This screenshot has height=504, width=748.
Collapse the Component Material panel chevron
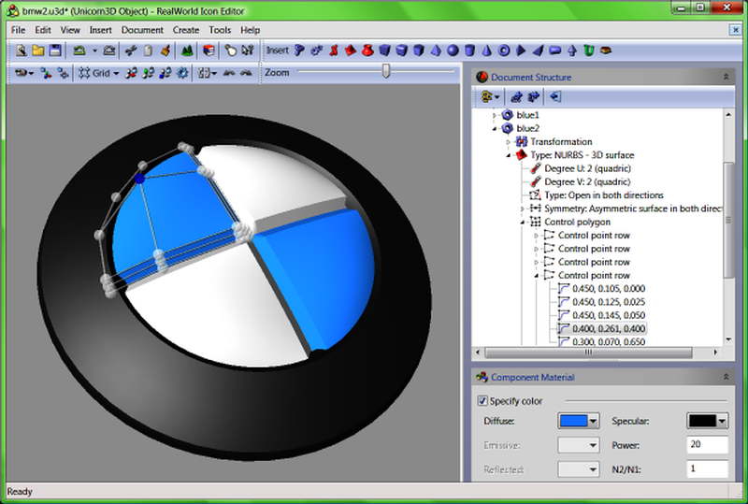point(726,377)
